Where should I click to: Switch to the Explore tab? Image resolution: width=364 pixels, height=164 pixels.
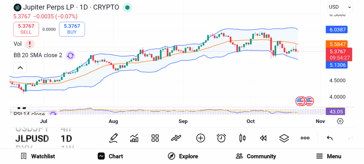pyautogui.click(x=183, y=156)
